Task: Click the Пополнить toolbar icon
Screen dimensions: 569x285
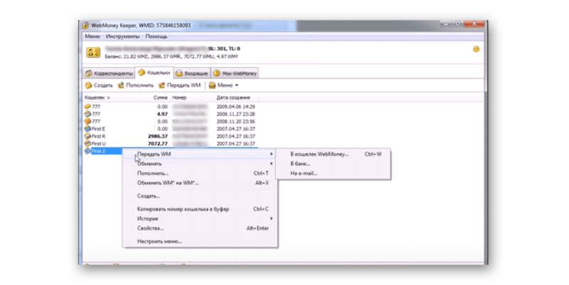Action: [121, 85]
